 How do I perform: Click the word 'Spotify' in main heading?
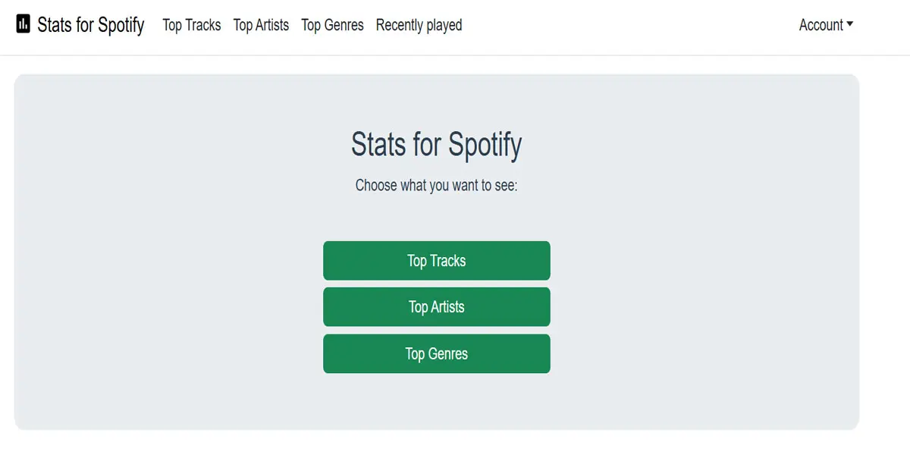[485, 144]
